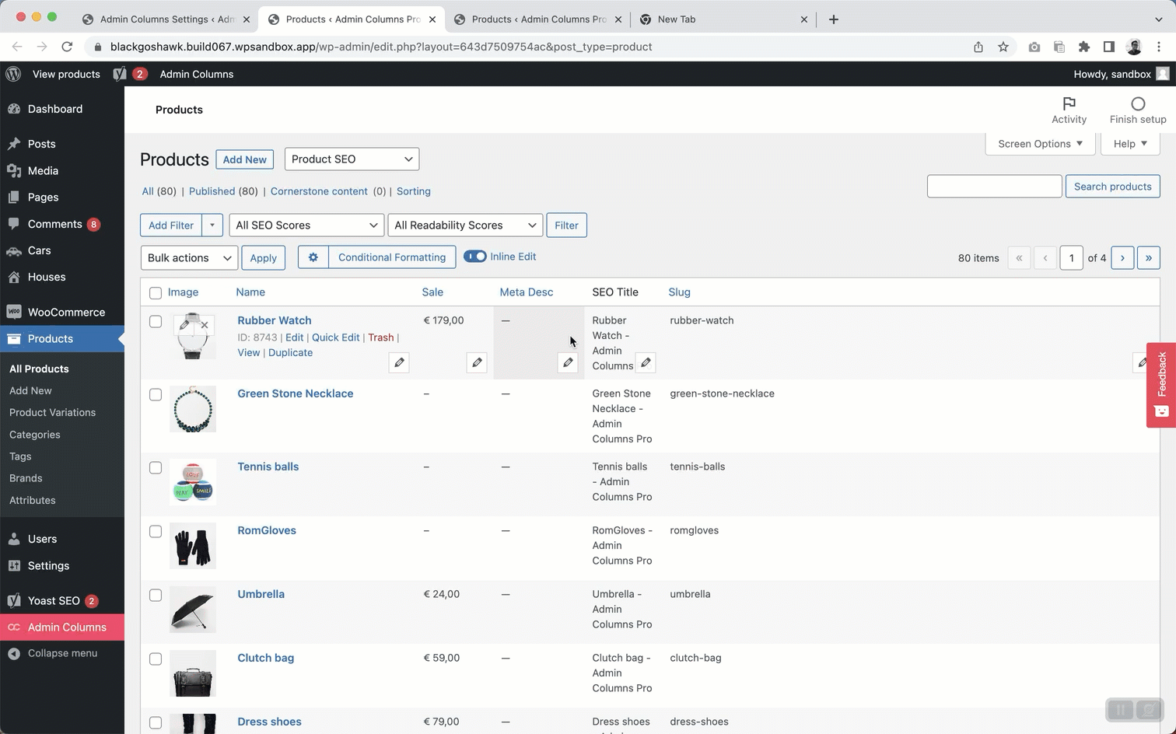This screenshot has height=734, width=1176.
Task: Expand the Add Filter arrow dropdown
Action: pyautogui.click(x=212, y=225)
